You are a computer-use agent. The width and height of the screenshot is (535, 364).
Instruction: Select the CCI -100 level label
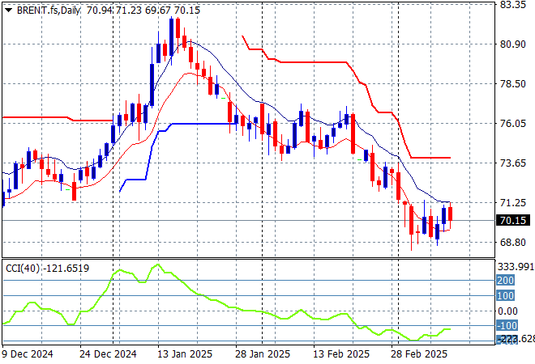click(507, 325)
